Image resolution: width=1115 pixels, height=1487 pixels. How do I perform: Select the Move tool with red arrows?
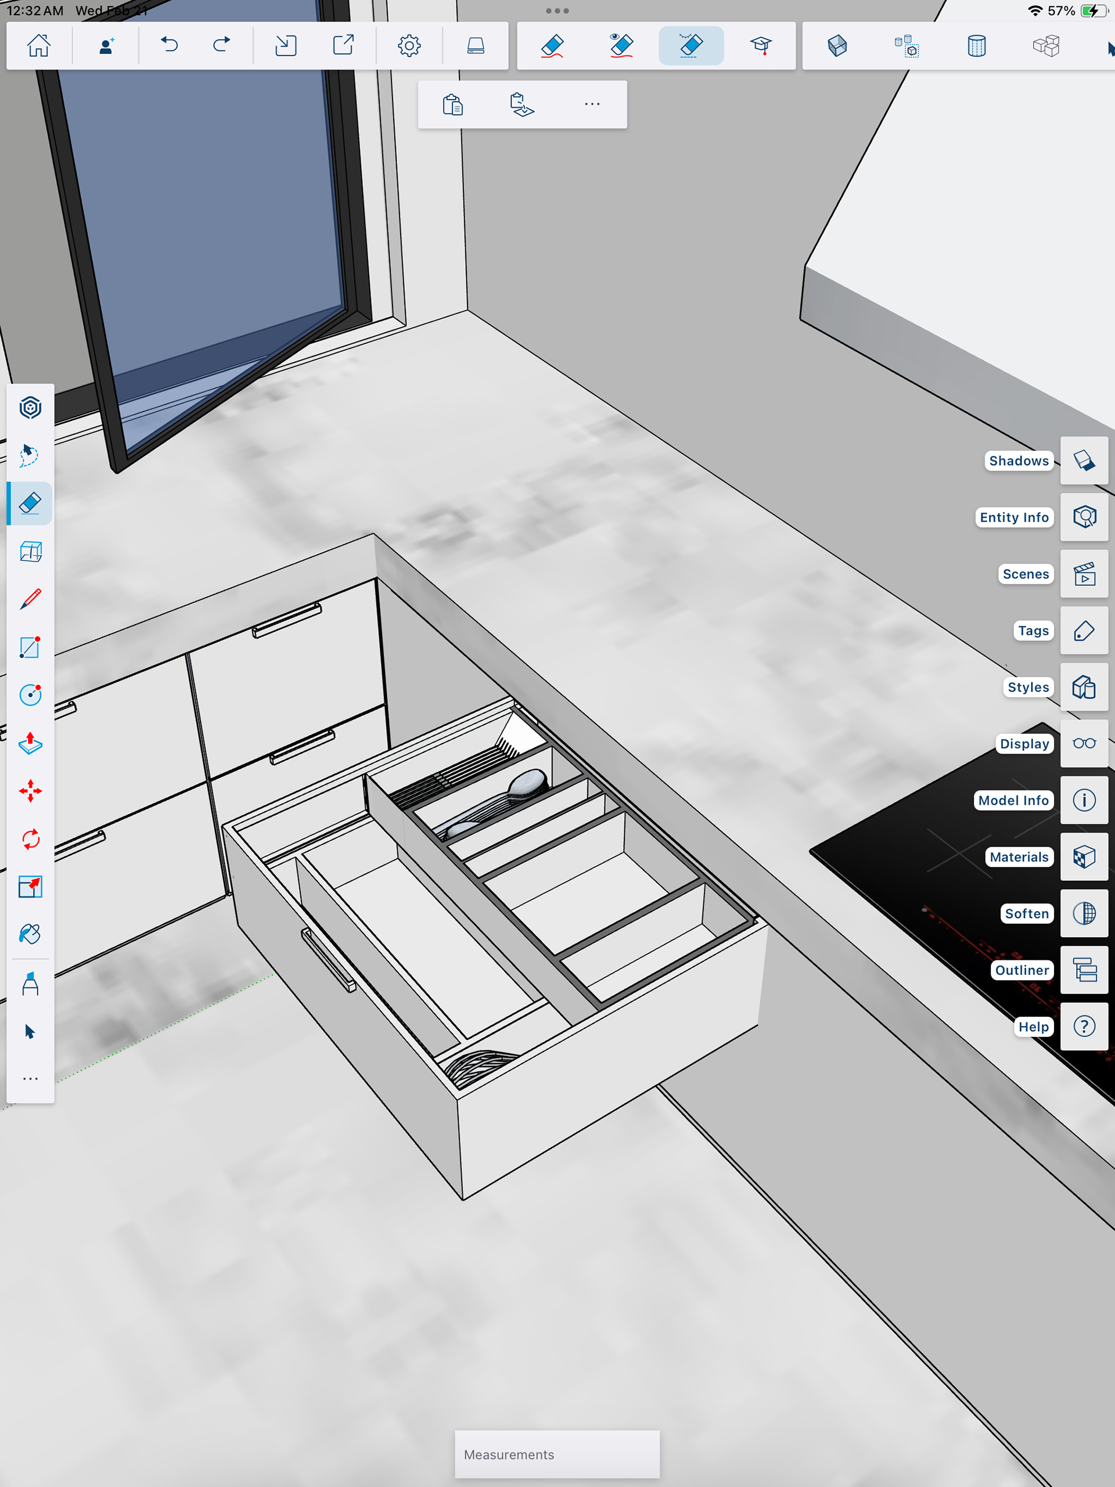coord(30,791)
